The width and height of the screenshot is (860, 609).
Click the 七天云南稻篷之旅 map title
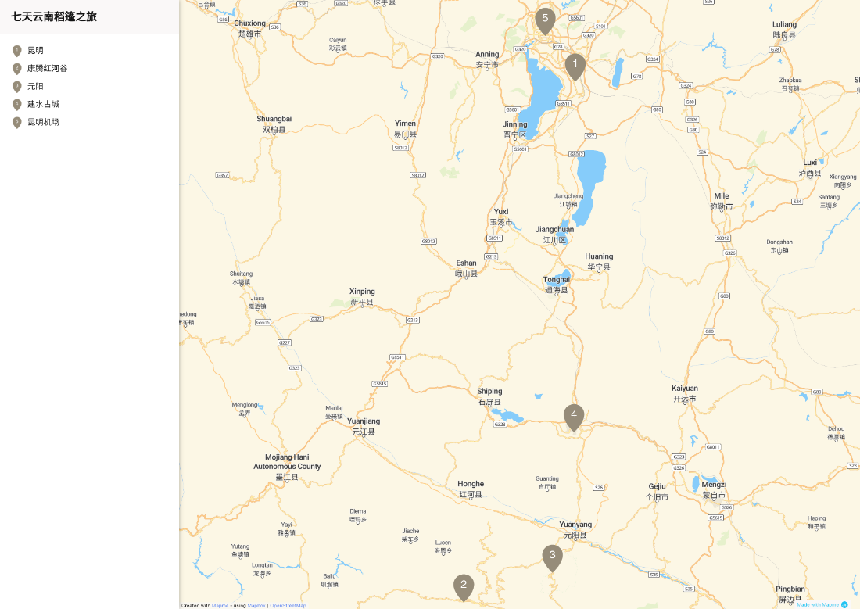(x=54, y=16)
